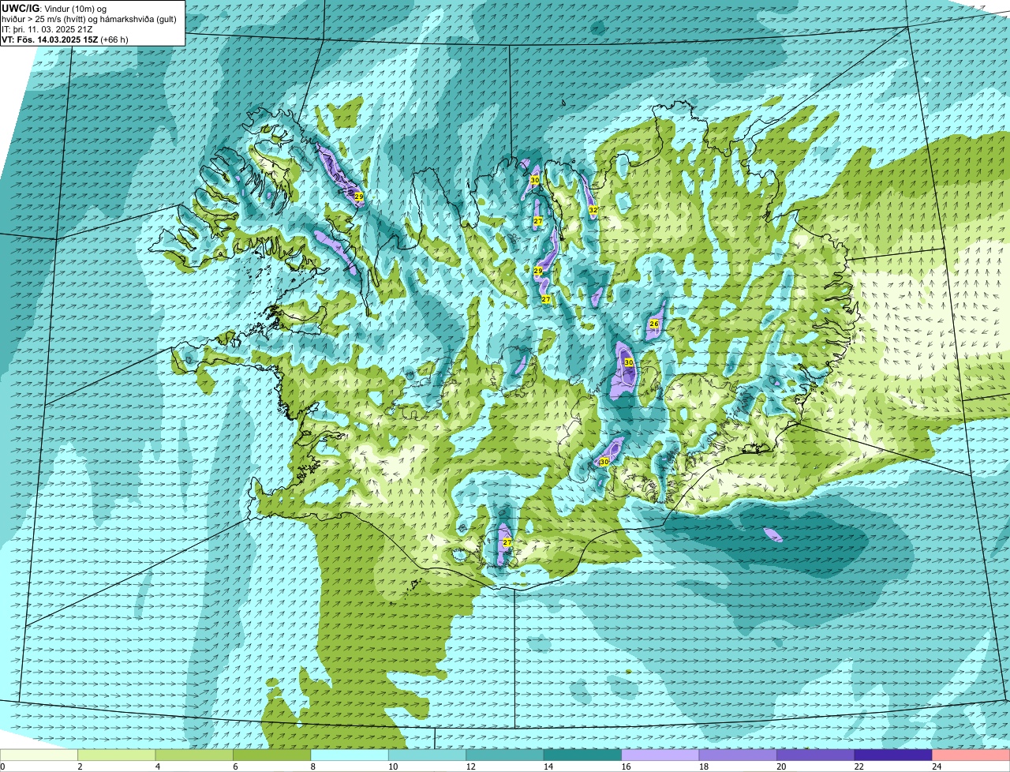The image size is (1010, 772).
Task: Click the valid time 'VT: Fös. 14.03.2025 15Z'
Action: (50, 39)
